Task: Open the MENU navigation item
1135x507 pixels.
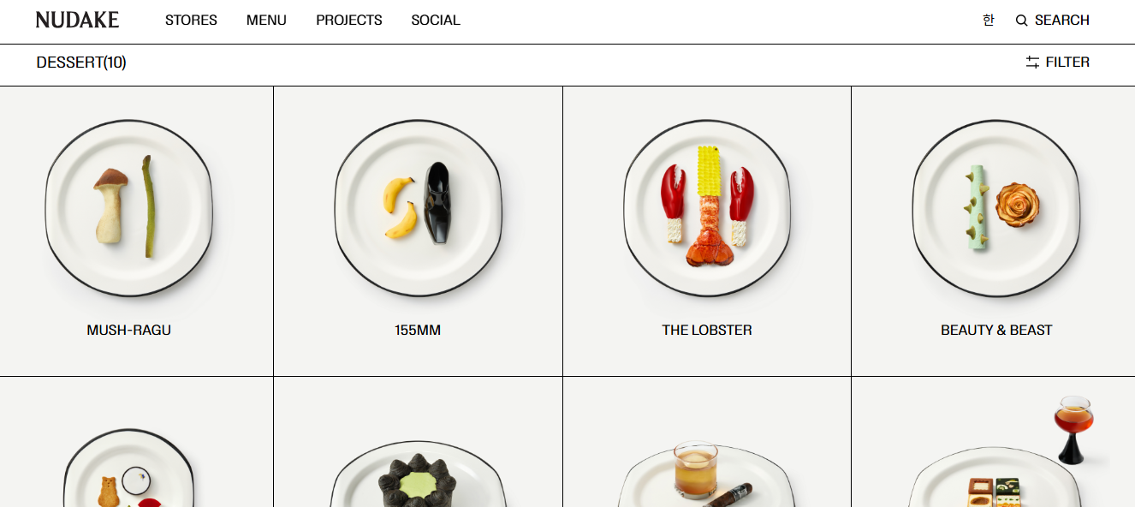Action: 266,20
